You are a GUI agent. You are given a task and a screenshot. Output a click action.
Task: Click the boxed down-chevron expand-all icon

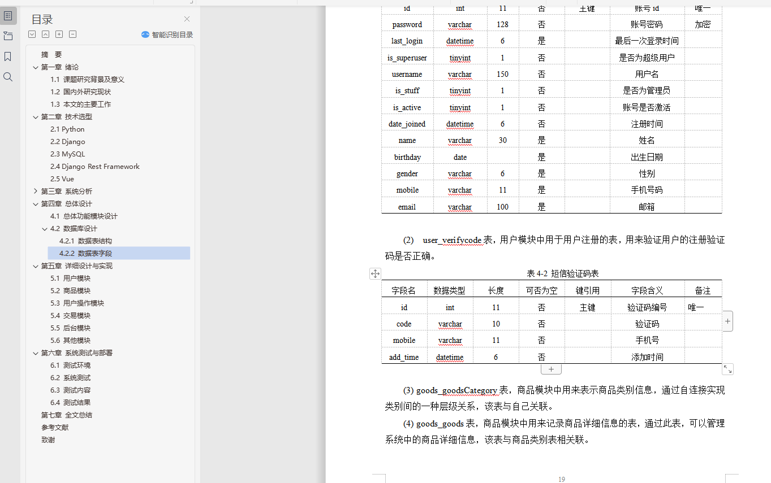coord(32,34)
